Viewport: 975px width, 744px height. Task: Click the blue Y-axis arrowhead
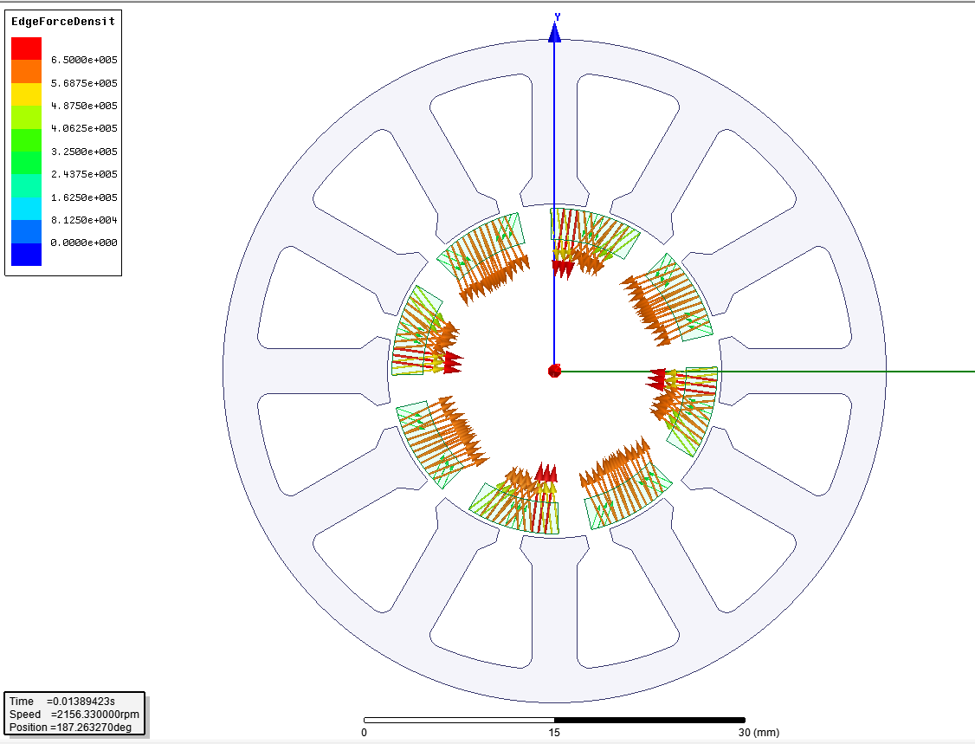[555, 33]
